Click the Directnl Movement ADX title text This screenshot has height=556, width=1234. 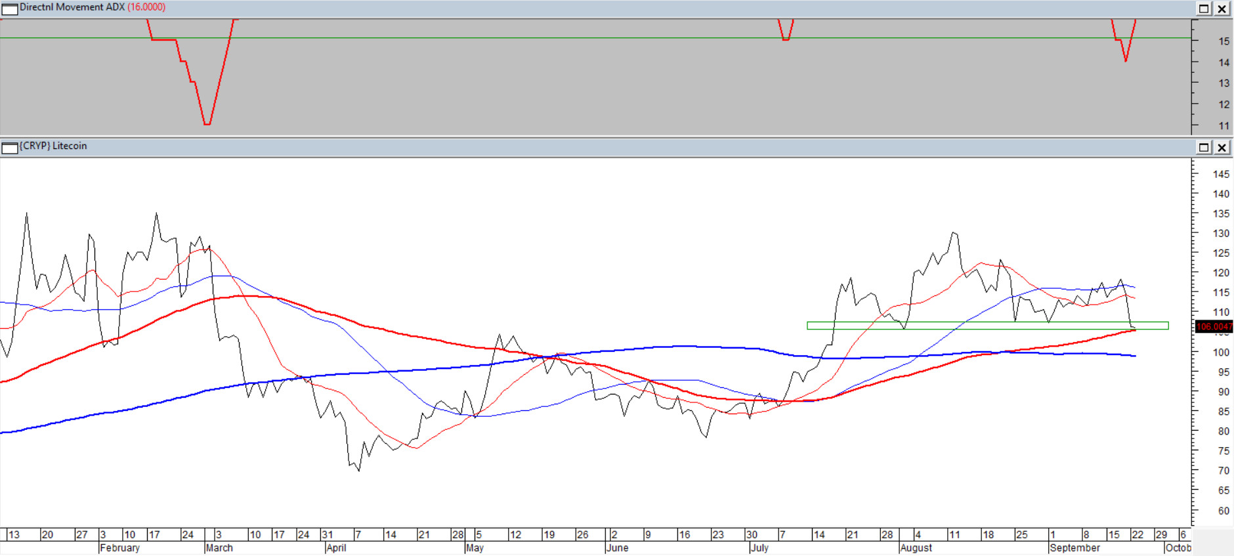tap(72, 7)
